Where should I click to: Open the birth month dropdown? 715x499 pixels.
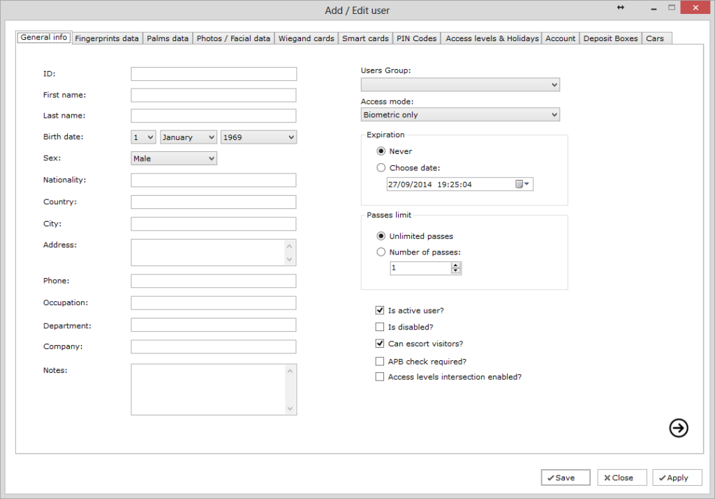(x=189, y=137)
